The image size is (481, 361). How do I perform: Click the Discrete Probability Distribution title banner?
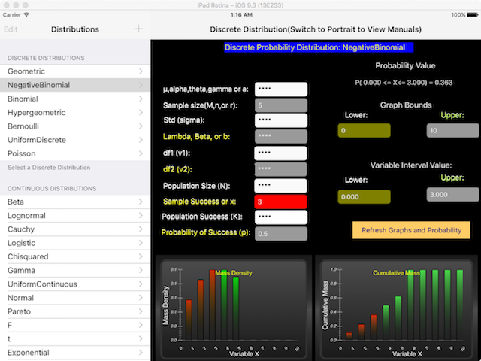[x=319, y=47]
